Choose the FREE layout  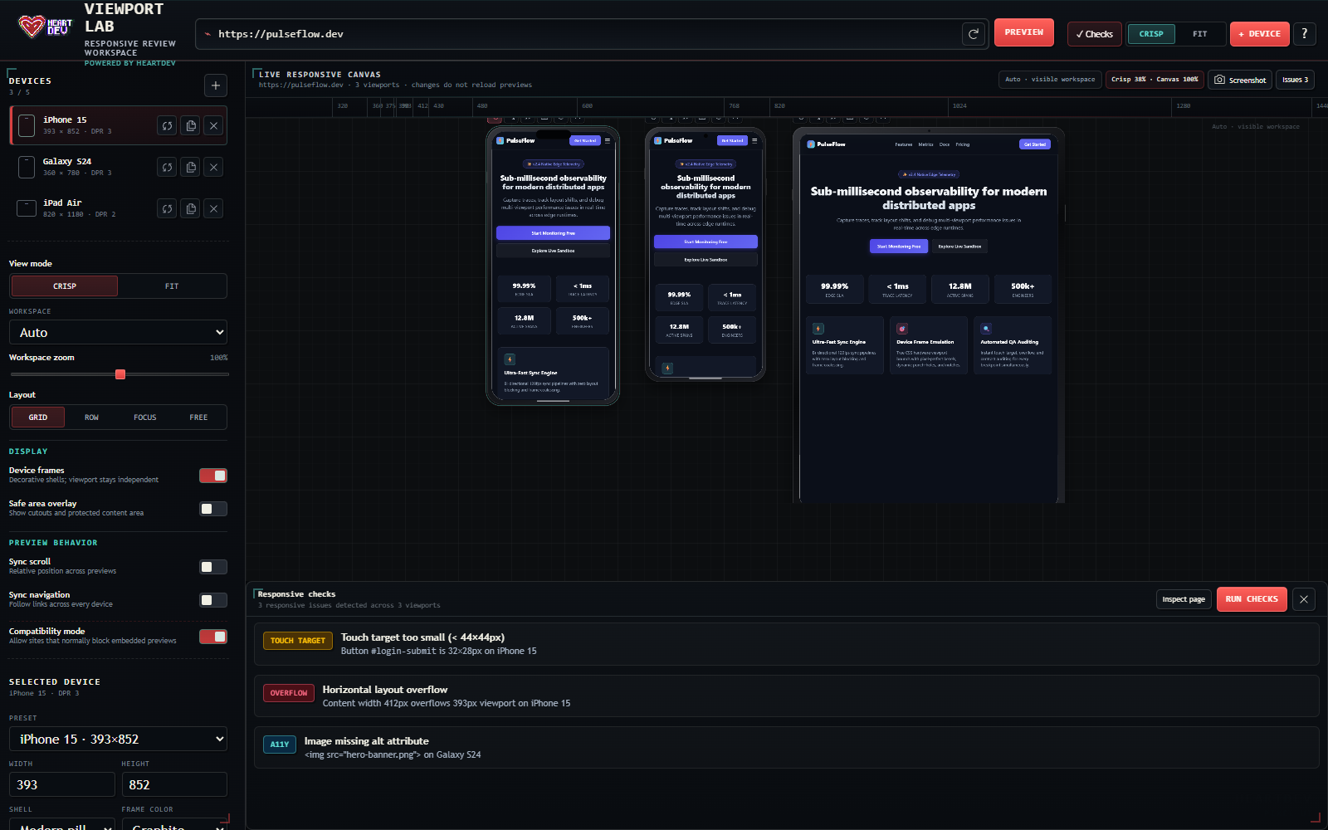tap(198, 417)
